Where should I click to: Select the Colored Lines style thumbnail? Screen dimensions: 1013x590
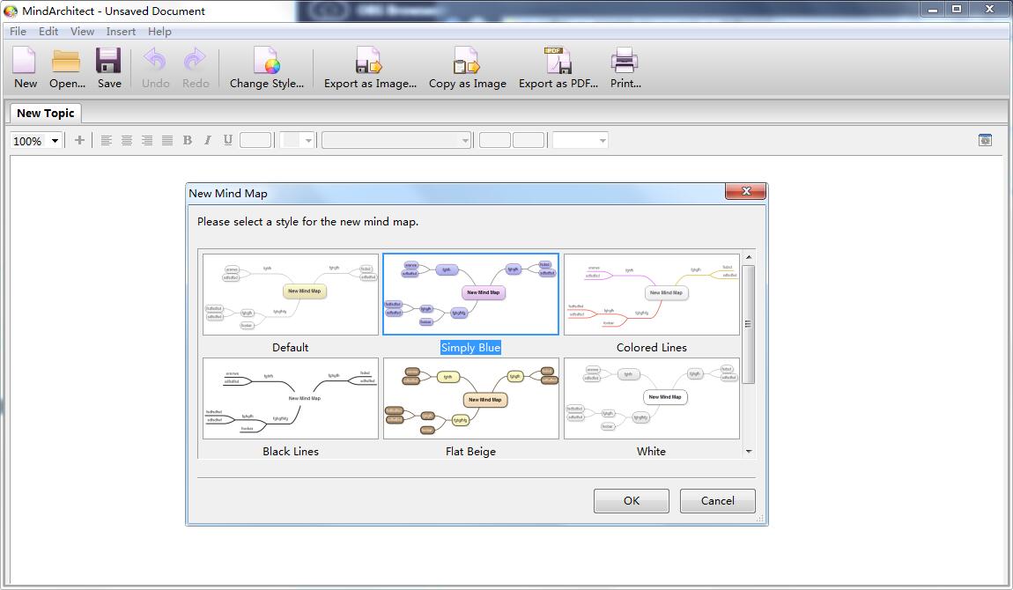point(652,294)
